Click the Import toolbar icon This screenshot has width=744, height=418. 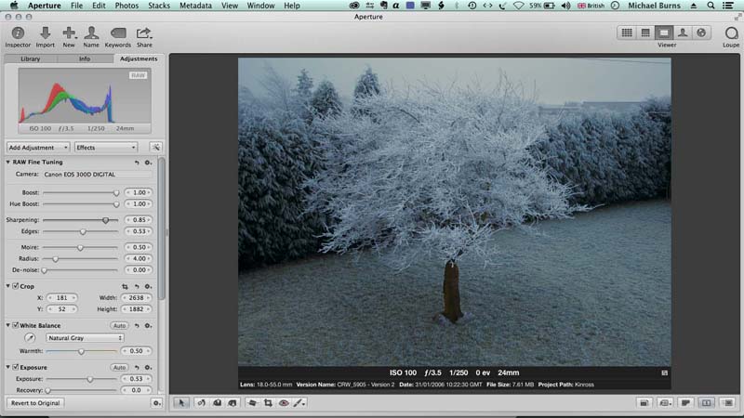point(45,36)
